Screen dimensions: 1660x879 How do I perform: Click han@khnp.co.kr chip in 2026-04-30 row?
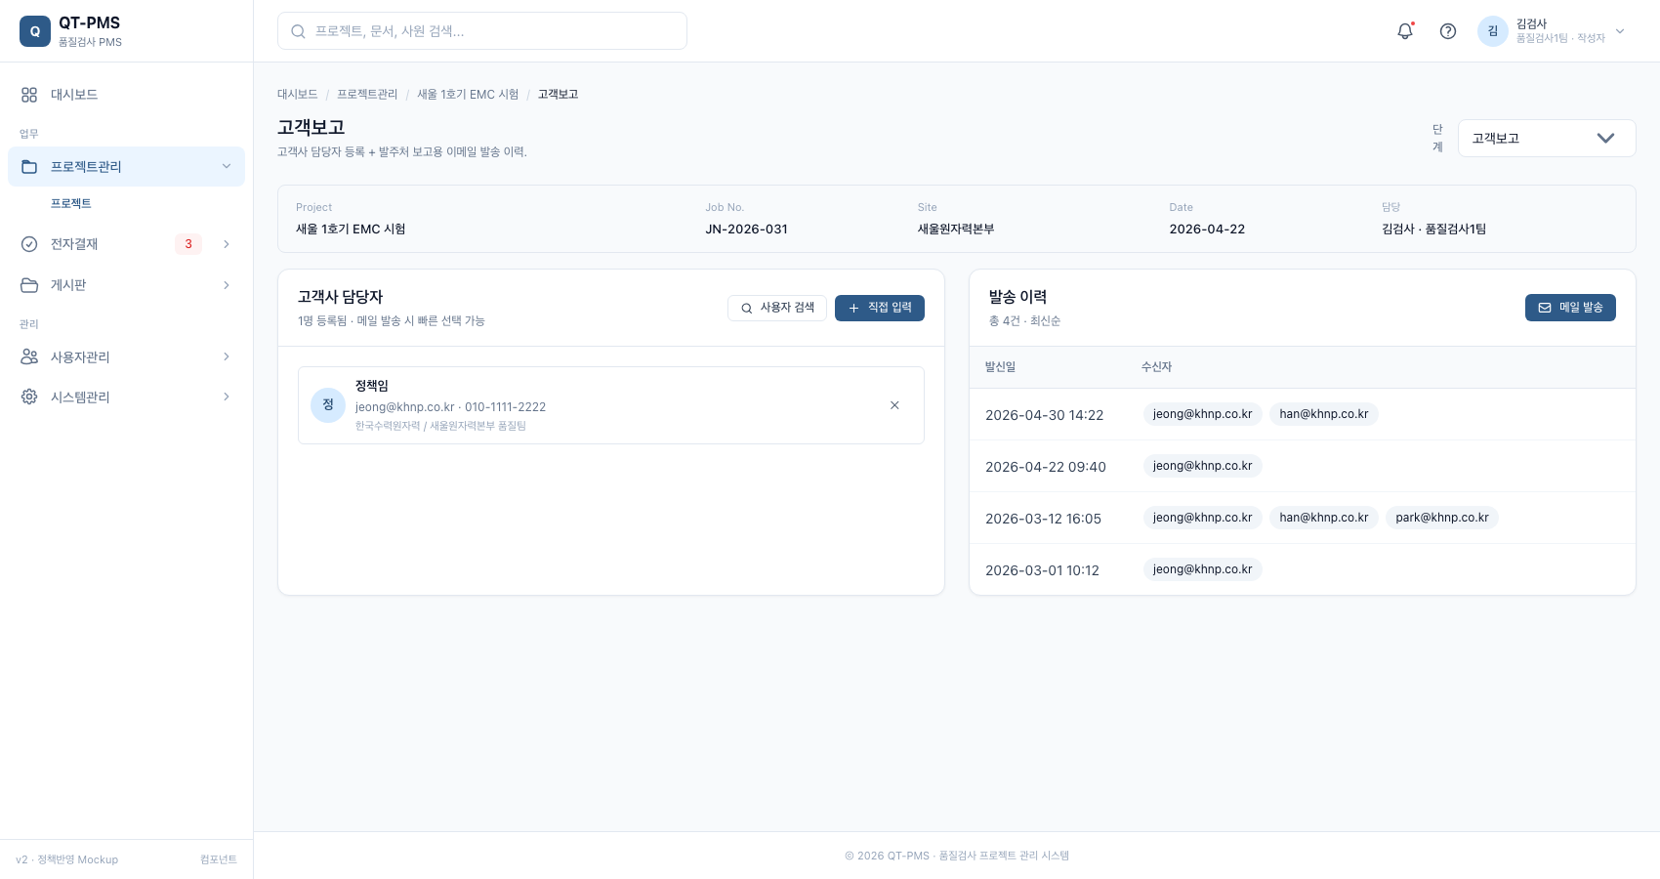1324,414
